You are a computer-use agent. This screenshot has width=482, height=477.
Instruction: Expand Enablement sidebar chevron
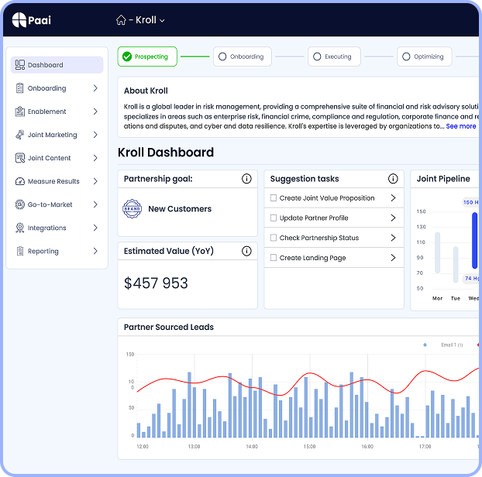[95, 112]
